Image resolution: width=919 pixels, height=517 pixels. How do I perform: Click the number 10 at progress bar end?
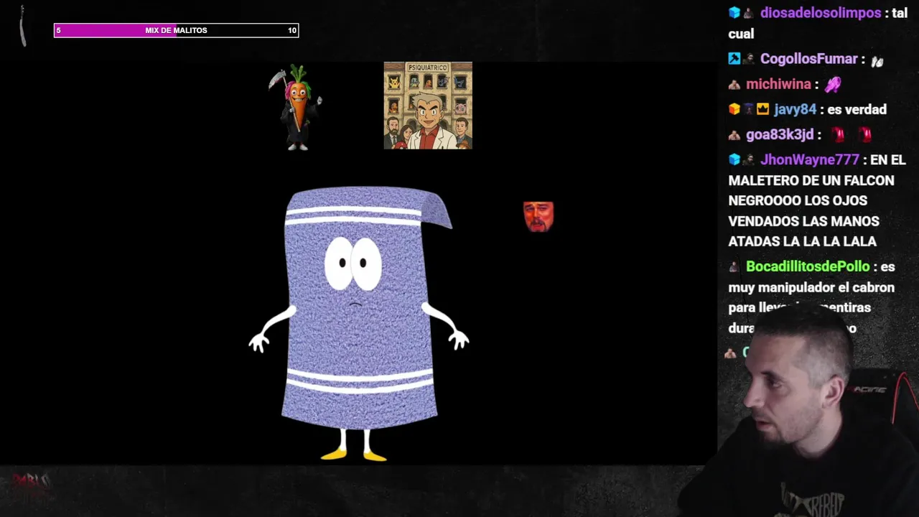pyautogui.click(x=291, y=30)
